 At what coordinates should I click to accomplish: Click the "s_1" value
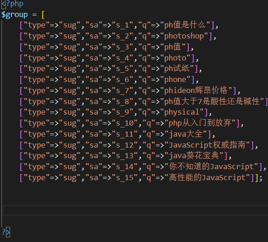coord(123,25)
